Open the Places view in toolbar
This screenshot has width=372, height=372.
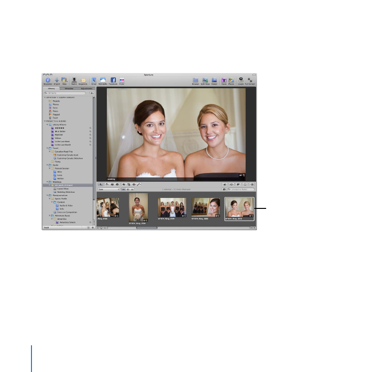(231, 81)
